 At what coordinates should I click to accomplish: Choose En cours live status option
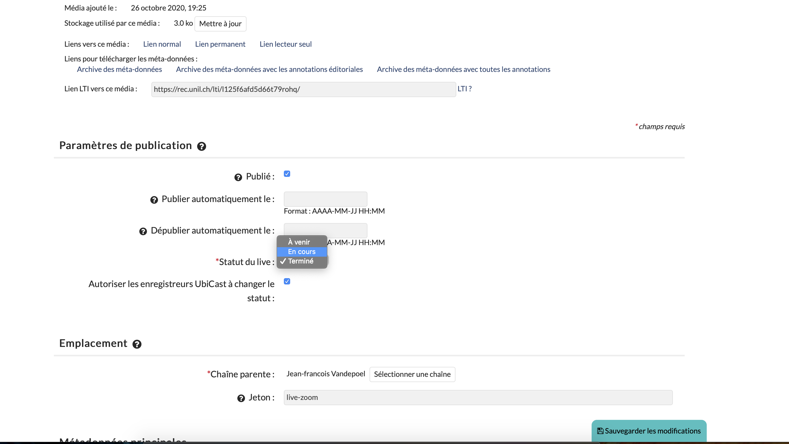(x=301, y=252)
